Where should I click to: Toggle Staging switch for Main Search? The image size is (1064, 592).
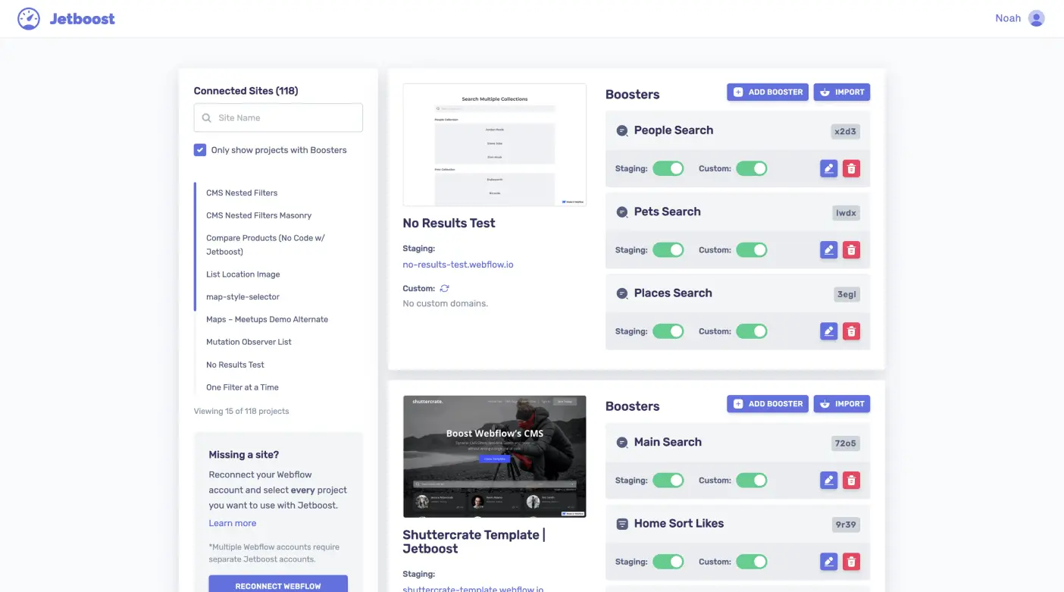(668, 480)
